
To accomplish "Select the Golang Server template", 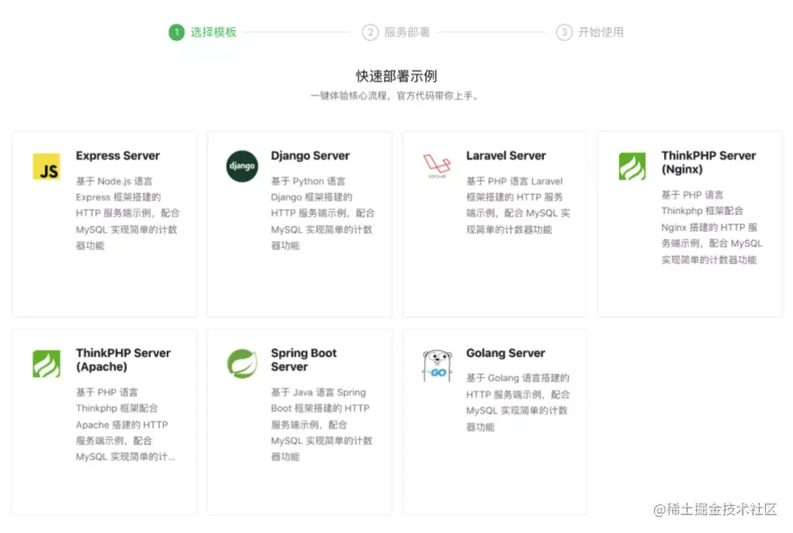I will click(495, 421).
